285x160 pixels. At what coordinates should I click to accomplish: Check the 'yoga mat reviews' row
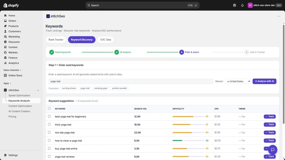pyautogui.click(x=49, y=156)
